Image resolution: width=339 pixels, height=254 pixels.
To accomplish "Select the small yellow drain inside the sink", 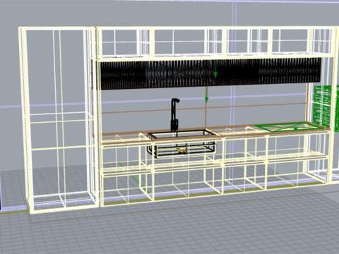I will 181,150.
